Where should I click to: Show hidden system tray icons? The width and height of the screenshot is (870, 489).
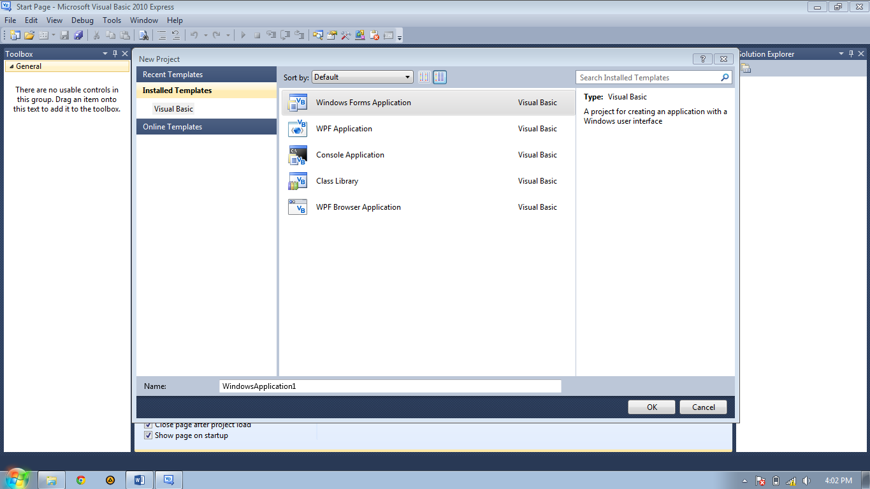pos(745,481)
